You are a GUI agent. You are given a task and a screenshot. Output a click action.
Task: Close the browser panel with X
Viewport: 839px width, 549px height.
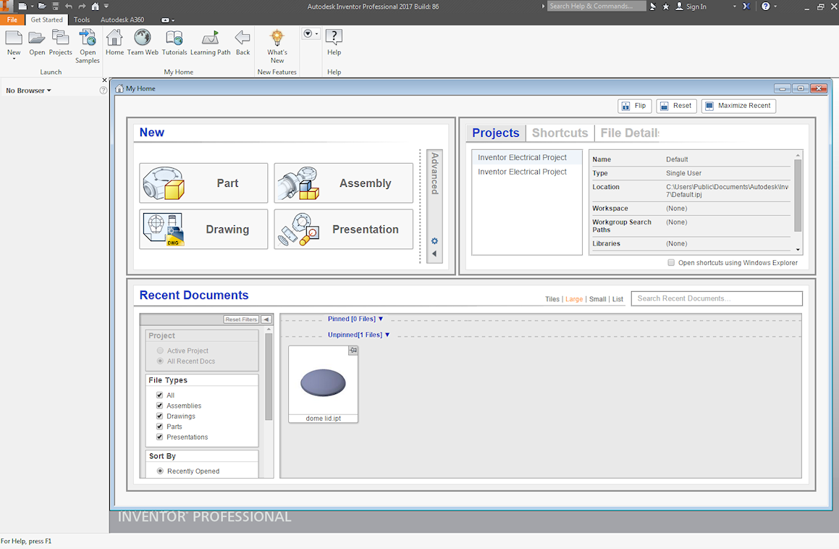click(x=104, y=80)
